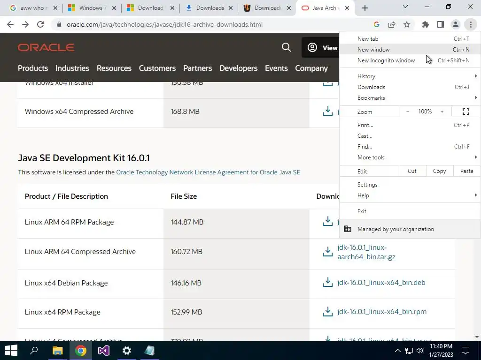
Task: Open the Extensions puzzle icon
Action: coord(426,24)
